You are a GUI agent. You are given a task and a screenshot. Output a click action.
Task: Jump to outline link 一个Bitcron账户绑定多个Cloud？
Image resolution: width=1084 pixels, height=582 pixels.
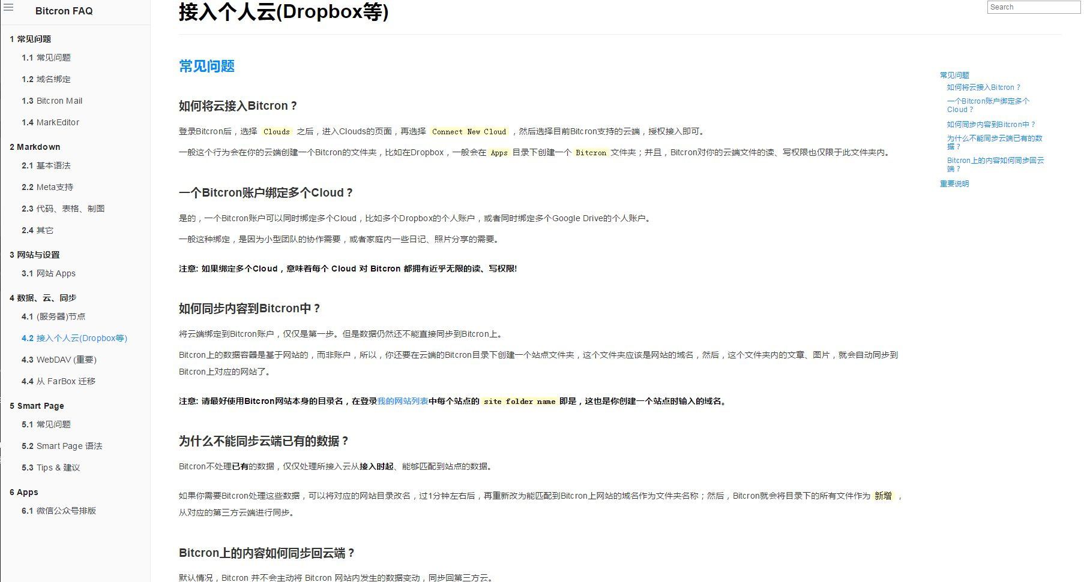pyautogui.click(x=988, y=105)
